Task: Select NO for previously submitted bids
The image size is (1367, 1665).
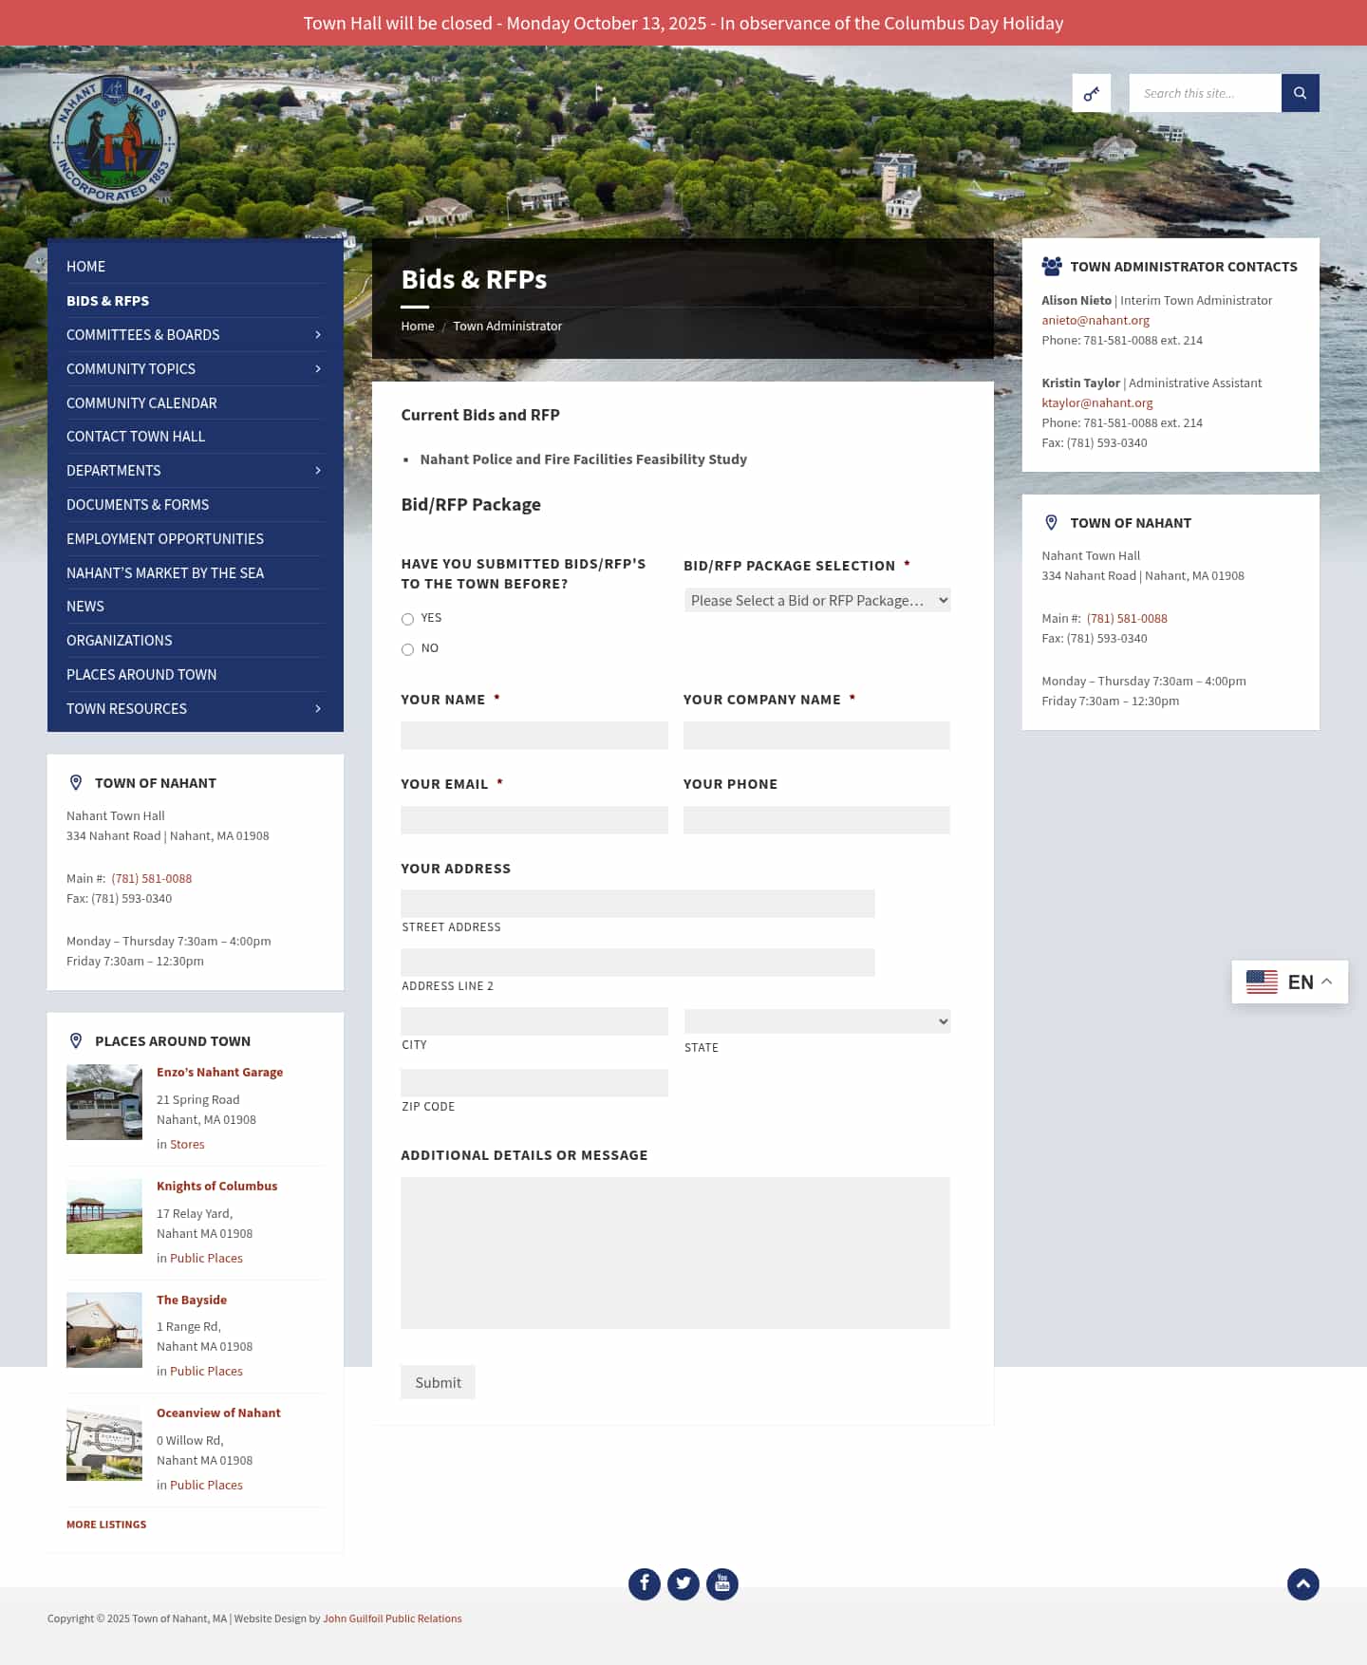Action: (407, 649)
